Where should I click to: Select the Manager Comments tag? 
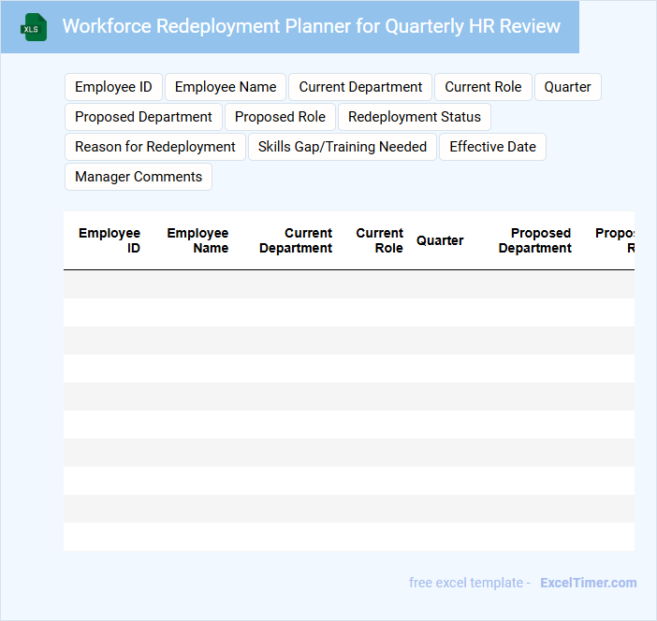139,177
